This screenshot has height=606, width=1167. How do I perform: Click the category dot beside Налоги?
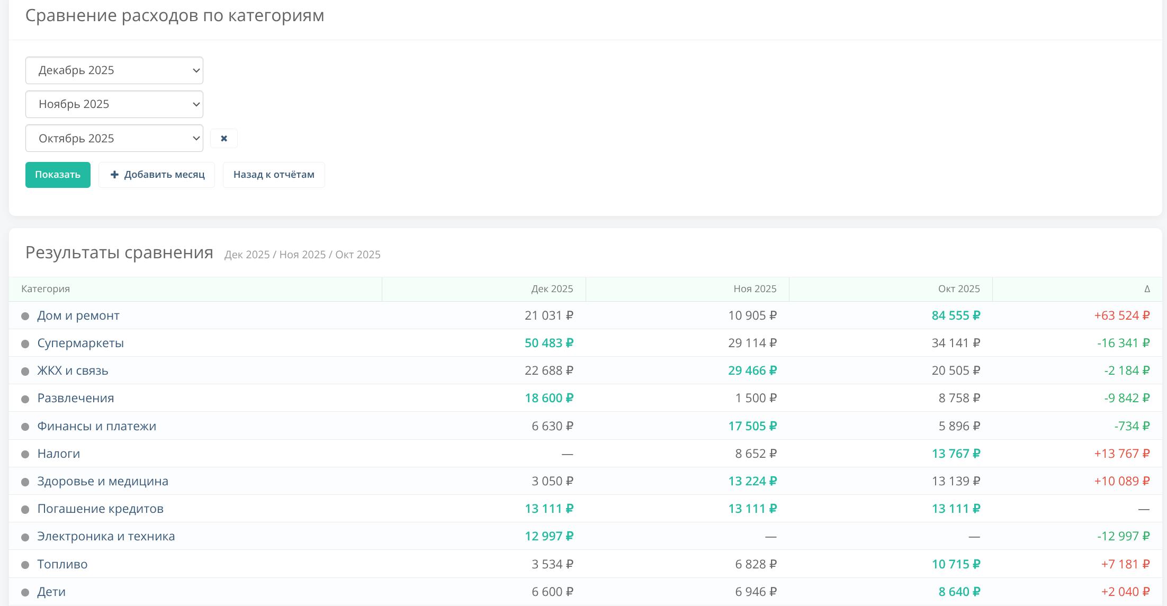(x=25, y=455)
